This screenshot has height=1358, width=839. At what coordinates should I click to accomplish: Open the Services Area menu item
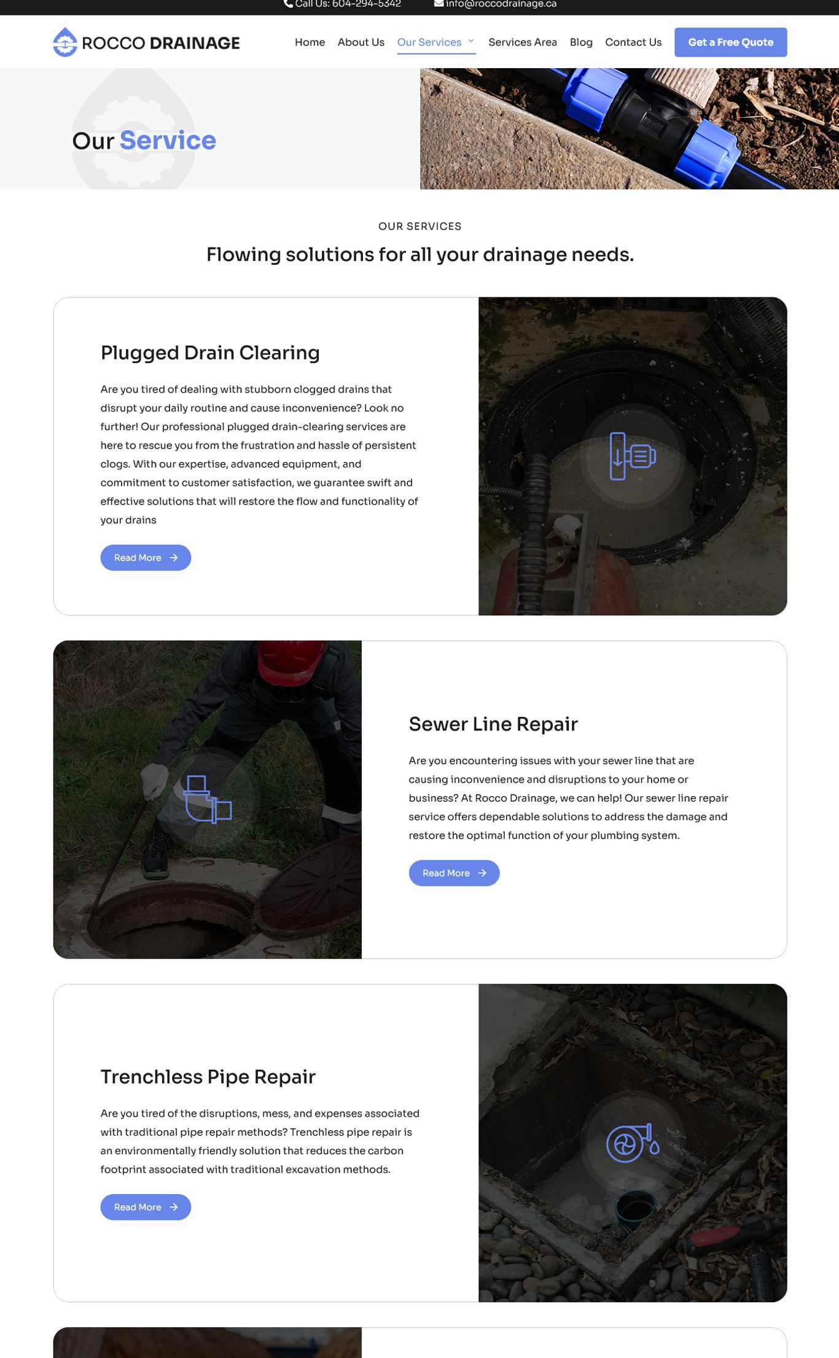tap(523, 42)
